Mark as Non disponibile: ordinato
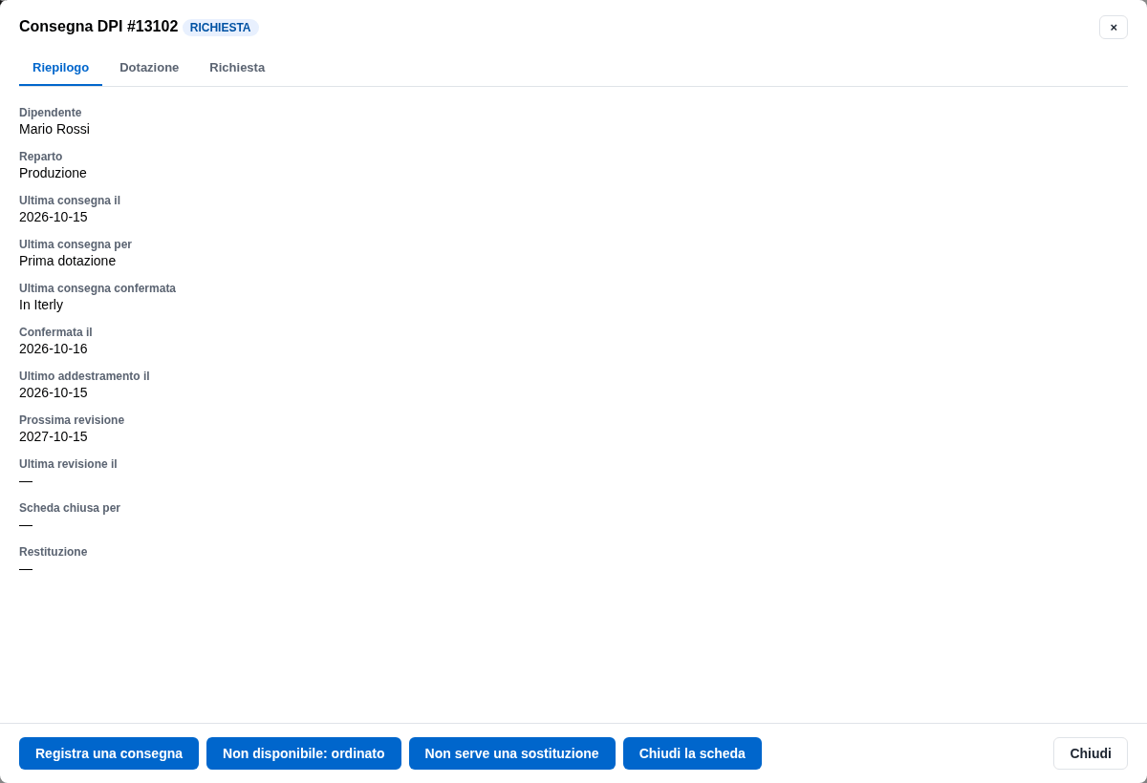The image size is (1147, 783). [304, 753]
